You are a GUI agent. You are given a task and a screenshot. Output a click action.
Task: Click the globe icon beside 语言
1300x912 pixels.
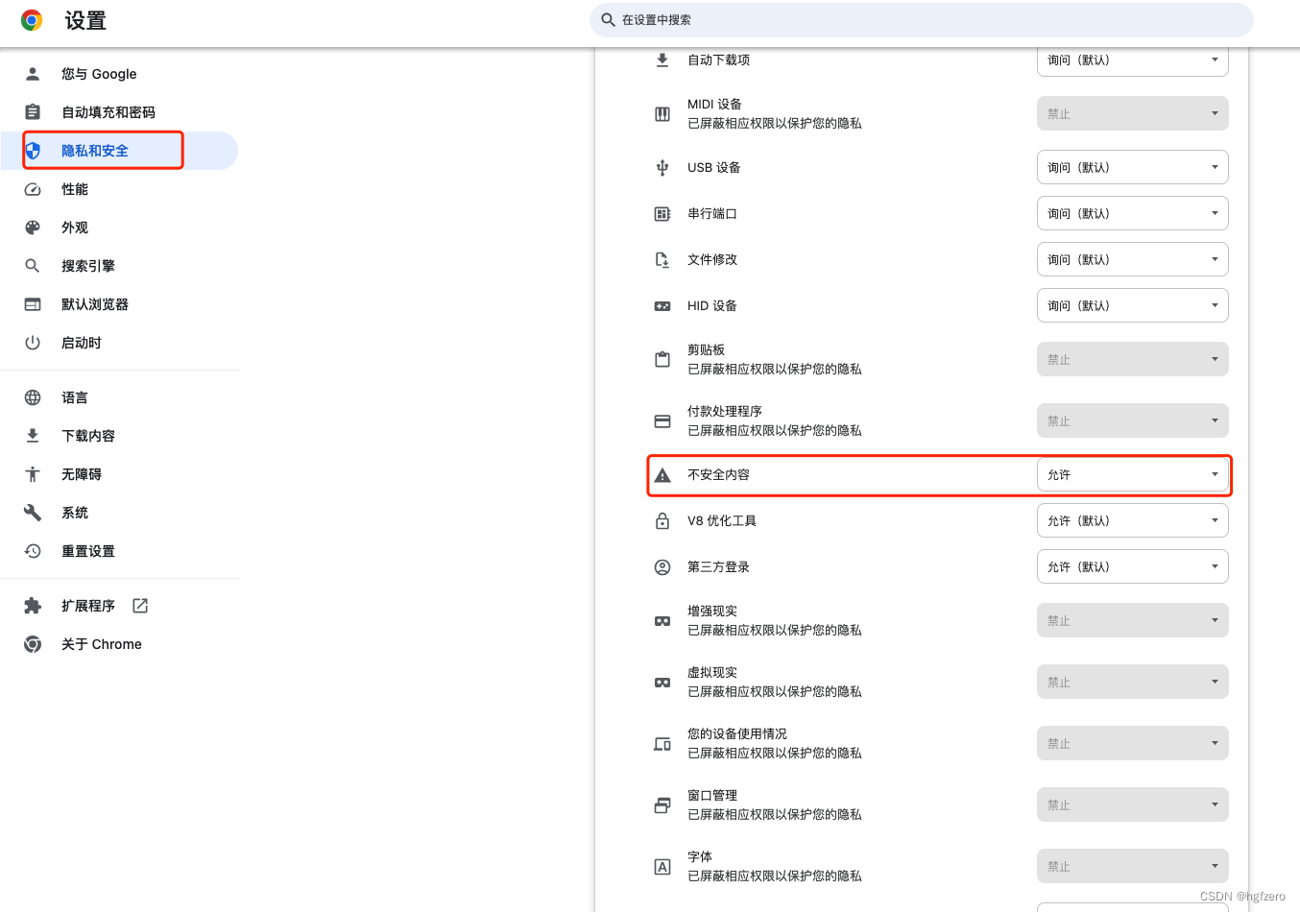33,397
